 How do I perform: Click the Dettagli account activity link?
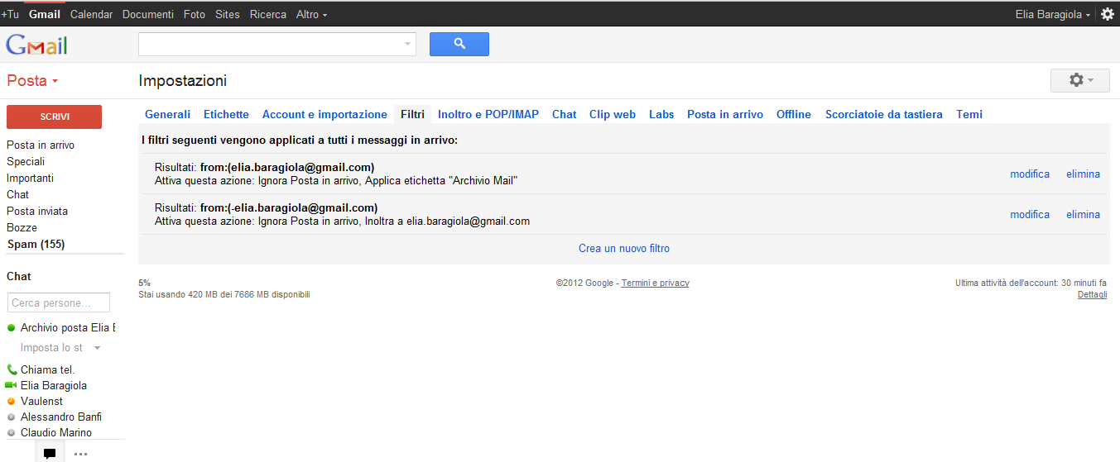click(1092, 294)
